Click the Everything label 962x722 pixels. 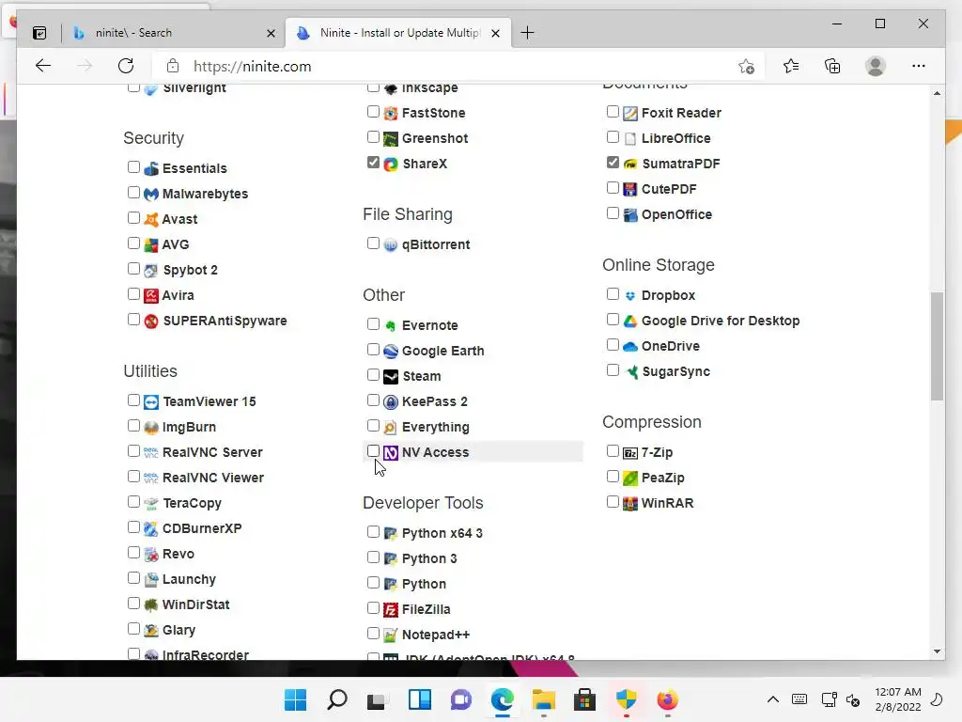coord(436,428)
